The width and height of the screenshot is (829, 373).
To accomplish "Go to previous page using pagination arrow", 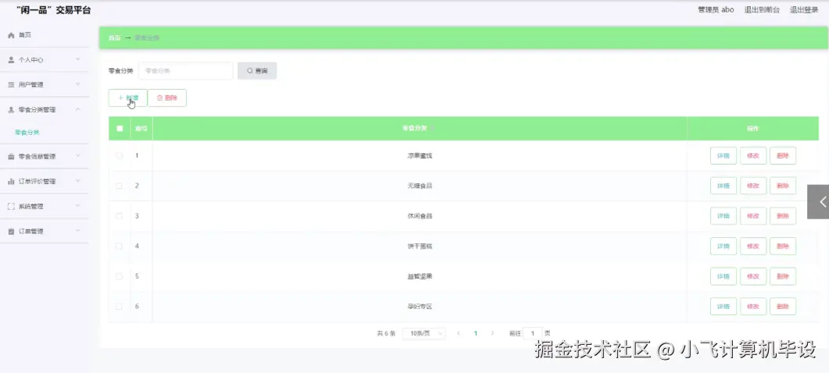I will point(459,333).
